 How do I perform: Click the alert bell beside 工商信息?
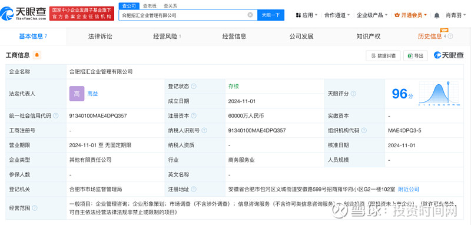click(x=37, y=55)
